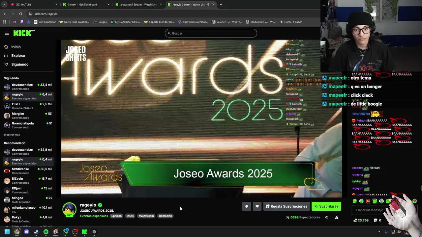Open the Gmail bookmark

coord(15,22)
